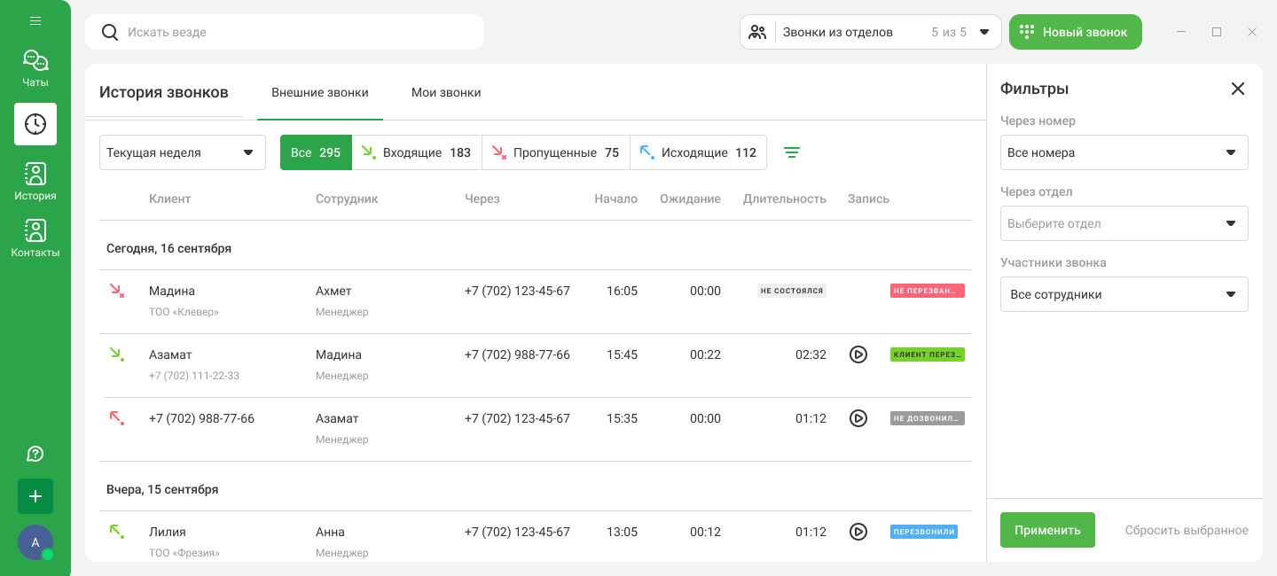Open the Select department dropdown
Image resolution: width=1277 pixels, height=576 pixels.
click(1124, 223)
